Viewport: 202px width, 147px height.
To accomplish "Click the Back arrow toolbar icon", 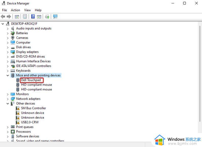I will 3,17.
